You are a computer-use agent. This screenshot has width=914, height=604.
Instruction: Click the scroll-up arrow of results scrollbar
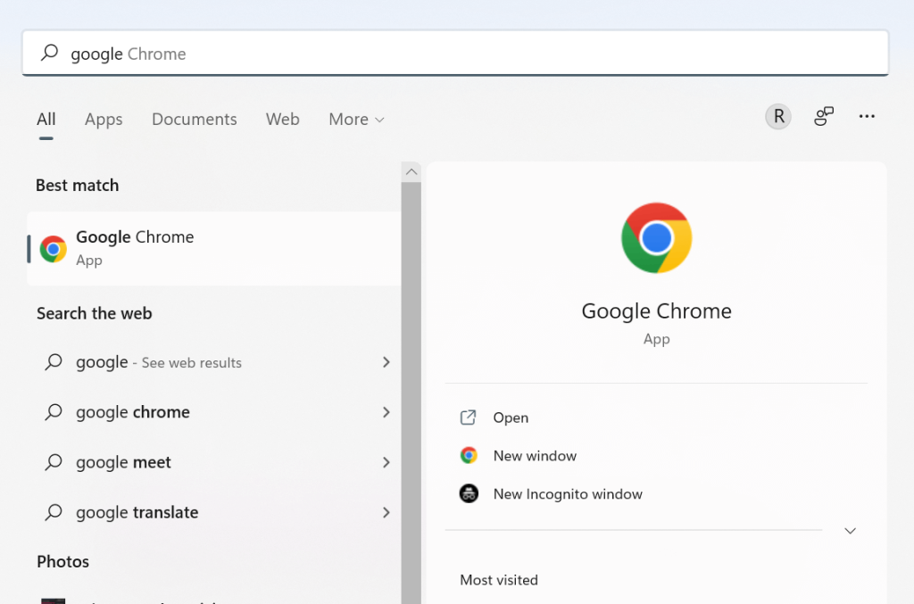(x=411, y=172)
